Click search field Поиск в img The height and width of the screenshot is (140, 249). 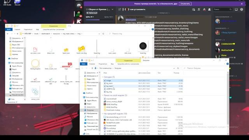click(x=129, y=34)
